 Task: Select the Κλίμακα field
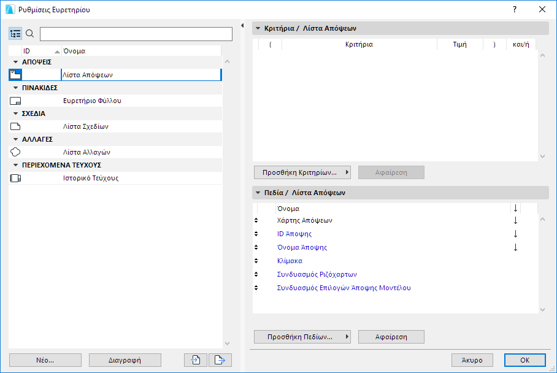pyautogui.click(x=290, y=261)
